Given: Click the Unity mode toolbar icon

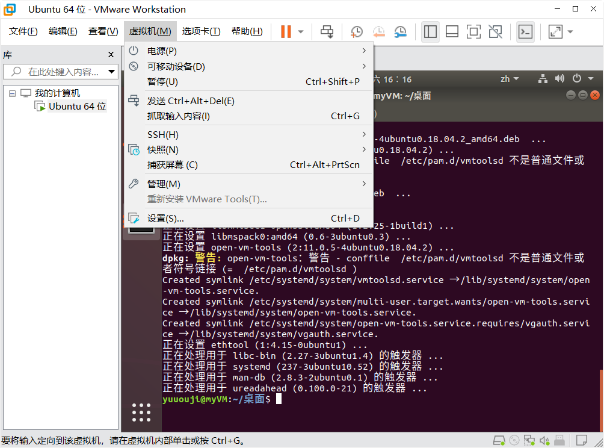Looking at the screenshot, I should 495,32.
